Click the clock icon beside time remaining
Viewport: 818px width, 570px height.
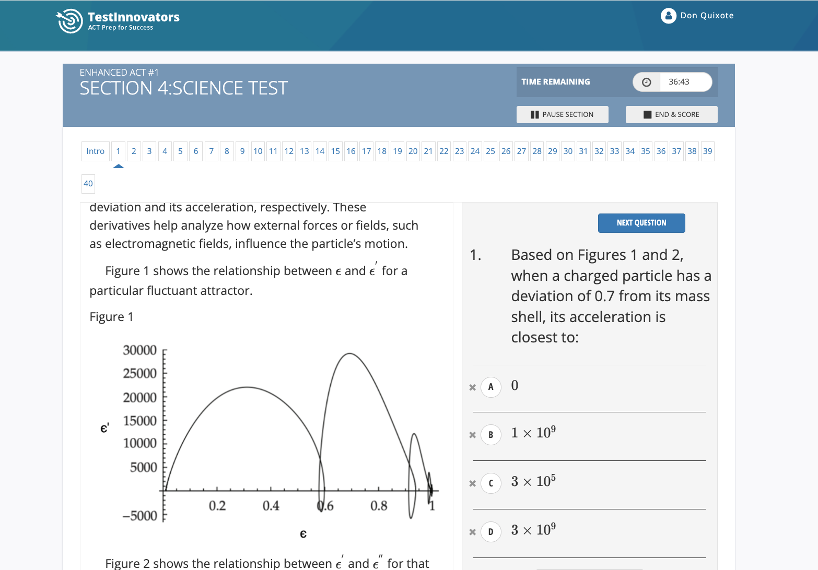coord(646,82)
